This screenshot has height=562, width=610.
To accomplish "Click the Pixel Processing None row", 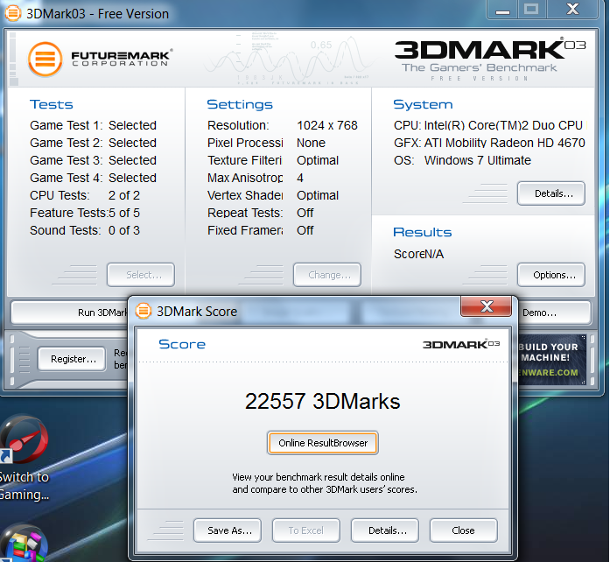I will tap(266, 143).
